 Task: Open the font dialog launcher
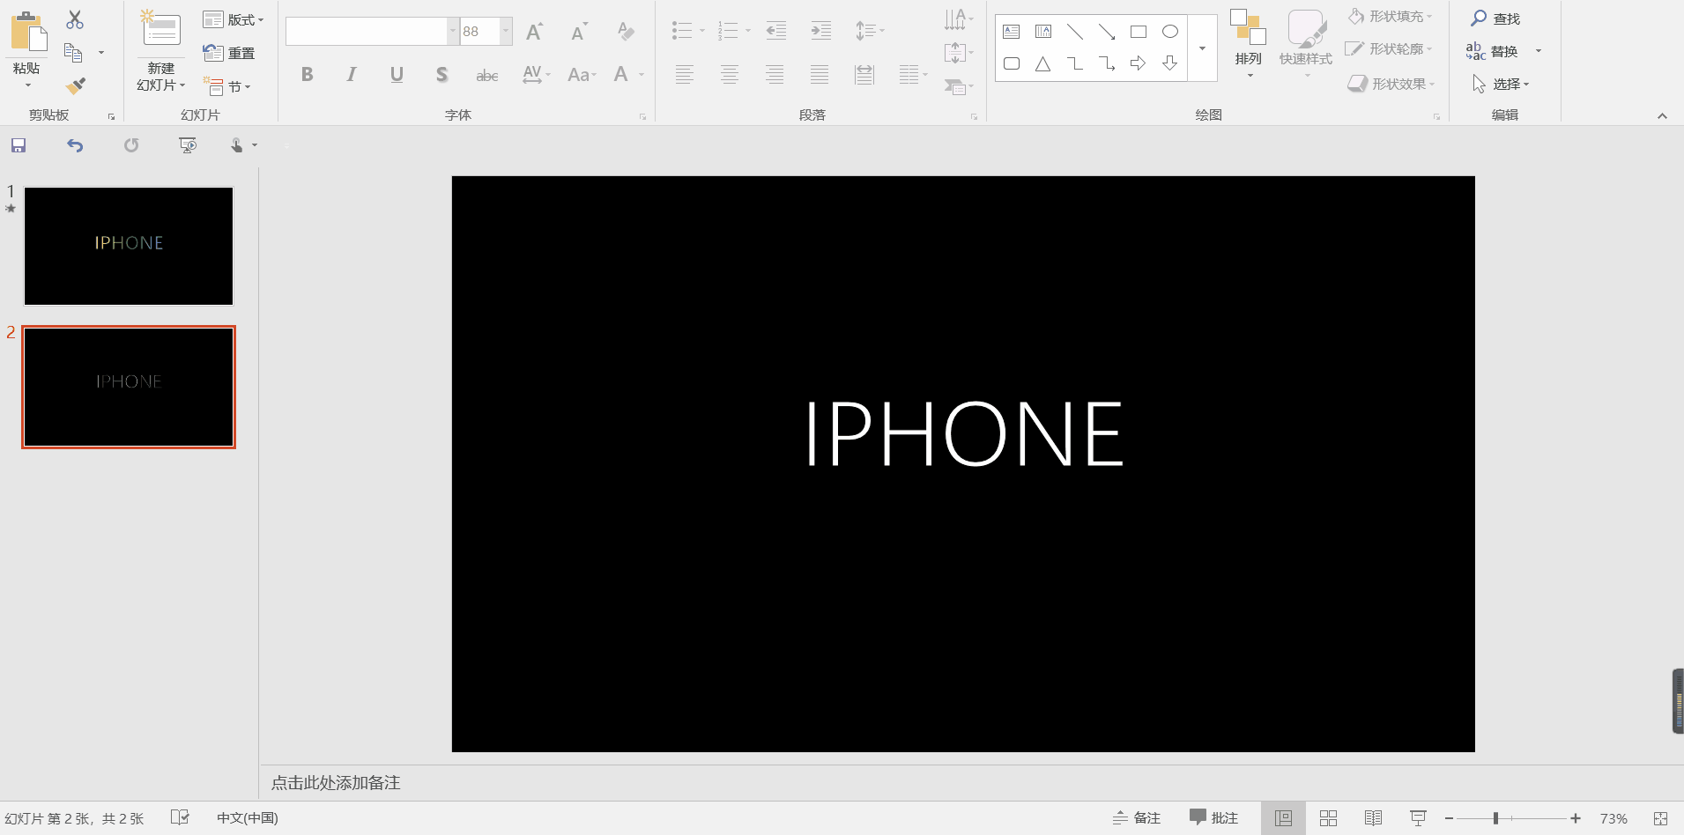point(642,116)
